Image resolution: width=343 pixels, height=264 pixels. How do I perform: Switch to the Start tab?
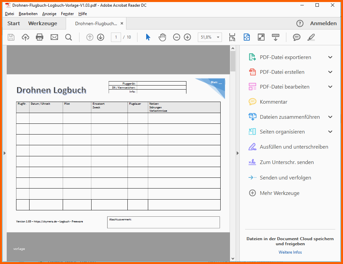coord(13,23)
